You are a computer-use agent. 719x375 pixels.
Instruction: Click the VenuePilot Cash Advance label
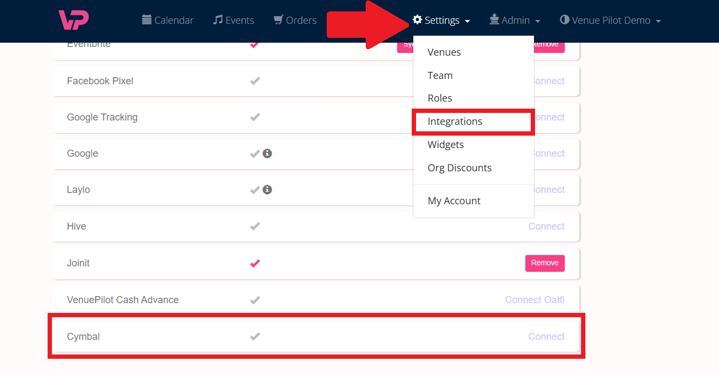(123, 300)
